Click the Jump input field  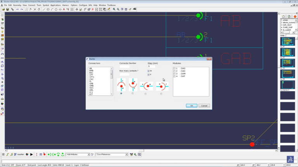pyautogui.click(x=291, y=36)
